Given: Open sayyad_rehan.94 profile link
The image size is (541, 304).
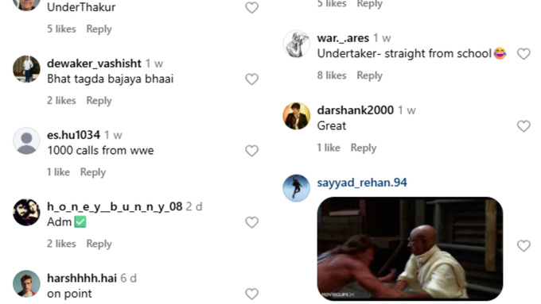Looking at the screenshot, I should (x=362, y=183).
